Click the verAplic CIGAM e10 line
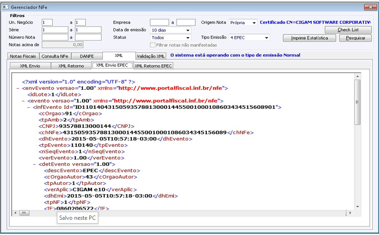This screenshot has width=379, height=235. [x=91, y=190]
